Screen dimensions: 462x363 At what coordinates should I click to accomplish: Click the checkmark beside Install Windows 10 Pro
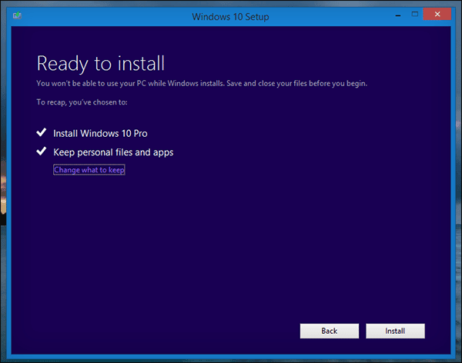click(x=42, y=133)
